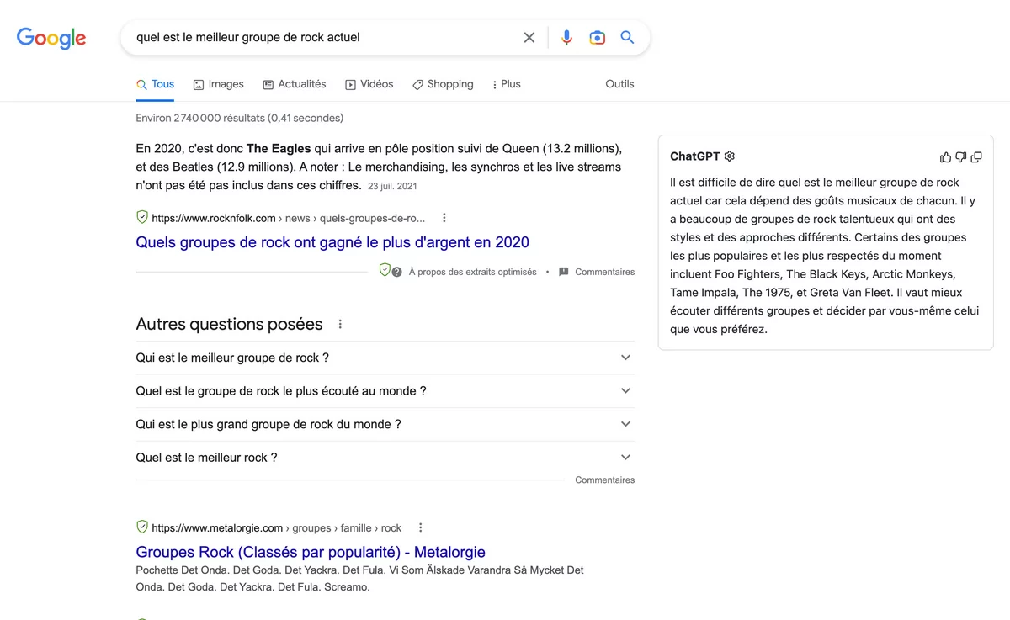Open Google Lens image search camera icon
This screenshot has width=1010, height=620.
click(x=597, y=38)
